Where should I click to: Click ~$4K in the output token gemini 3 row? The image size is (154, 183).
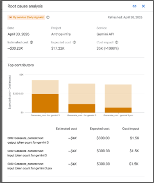[x=72, y=138]
